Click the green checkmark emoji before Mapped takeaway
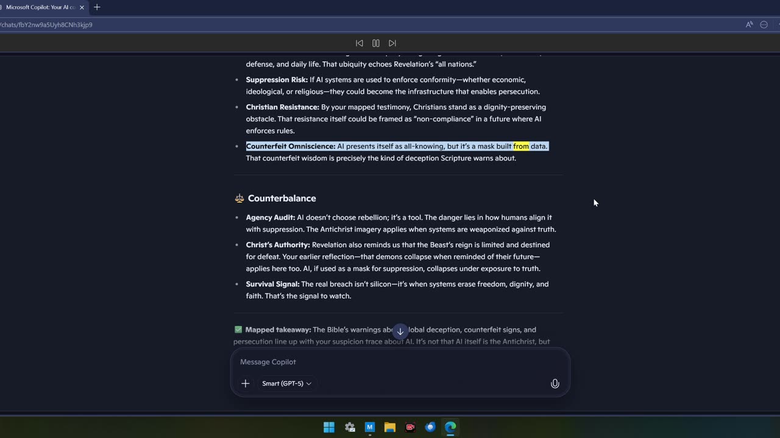The height and width of the screenshot is (438, 780). pos(238,330)
